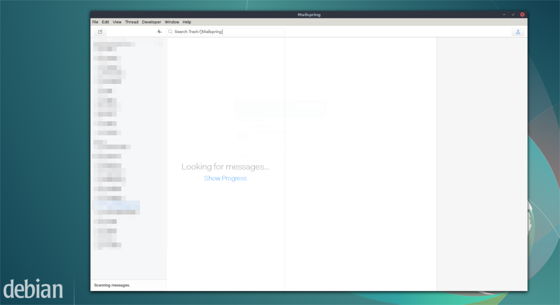The image size is (560, 305).
Task: Click the Scanning messages status bar text
Action: 112,285
